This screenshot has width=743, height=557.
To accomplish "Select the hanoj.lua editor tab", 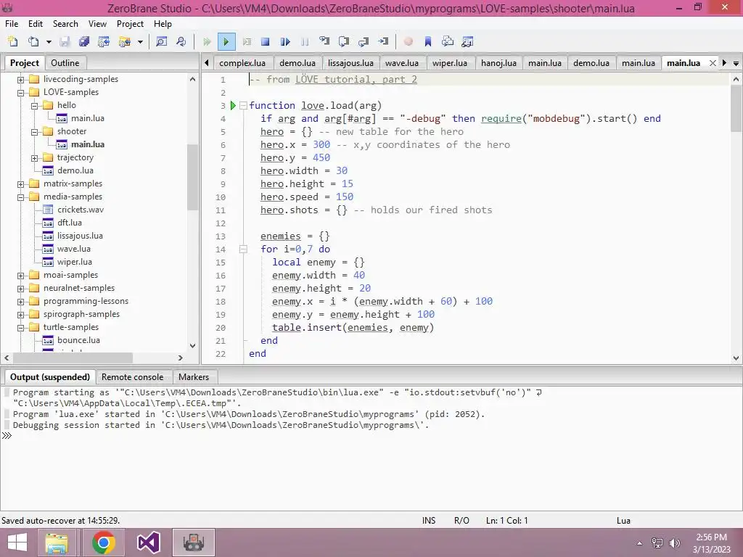I will tap(498, 63).
